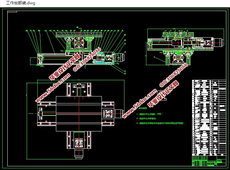The image size is (230, 170).
Task: Click the red www.56doc.com watermark at center
Action: (x=140, y=103)
